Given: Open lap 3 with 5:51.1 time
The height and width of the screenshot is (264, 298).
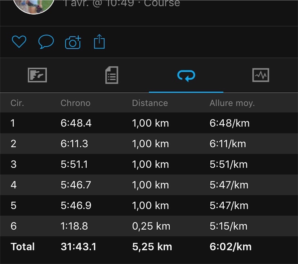Looking at the screenshot, I should tap(149, 164).
